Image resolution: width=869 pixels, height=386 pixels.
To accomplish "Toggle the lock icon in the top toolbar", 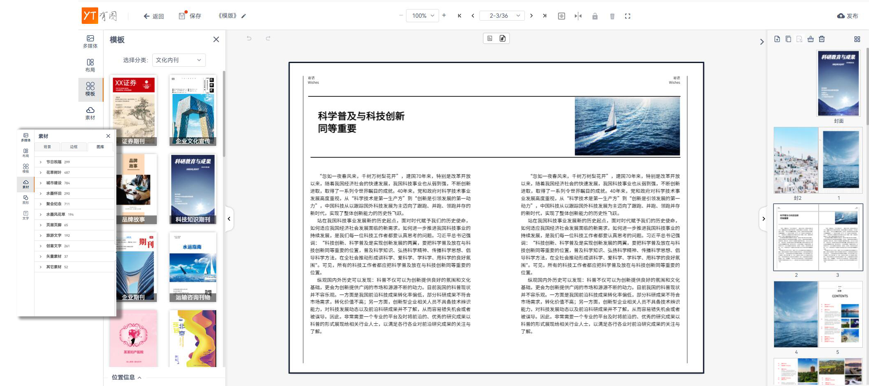I will point(595,16).
